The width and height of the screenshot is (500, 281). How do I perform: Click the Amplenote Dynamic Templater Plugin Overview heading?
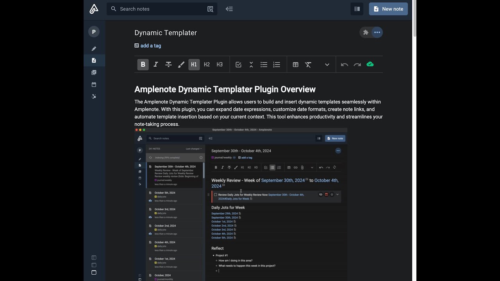click(x=225, y=89)
